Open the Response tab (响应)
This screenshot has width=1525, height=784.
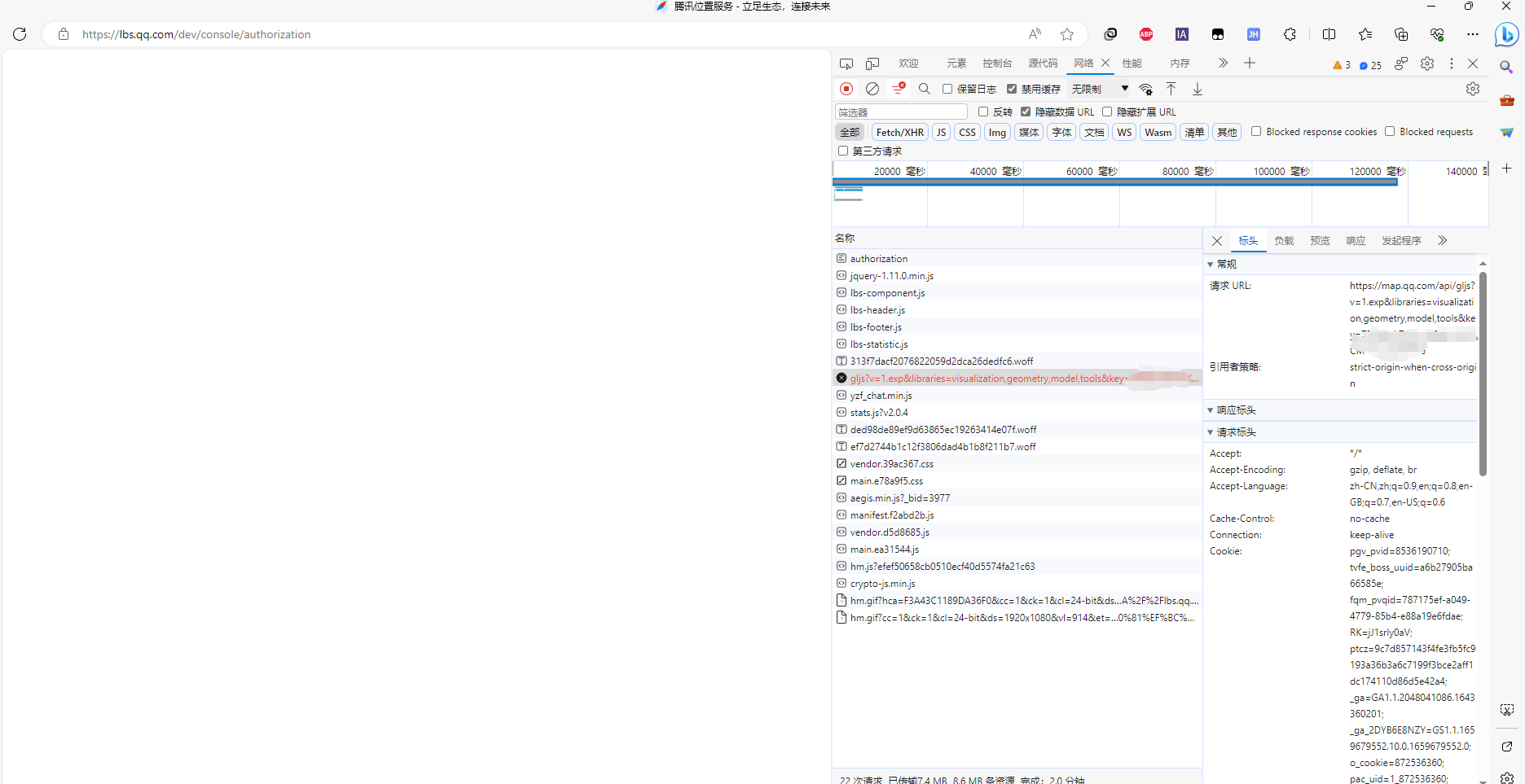(1356, 241)
